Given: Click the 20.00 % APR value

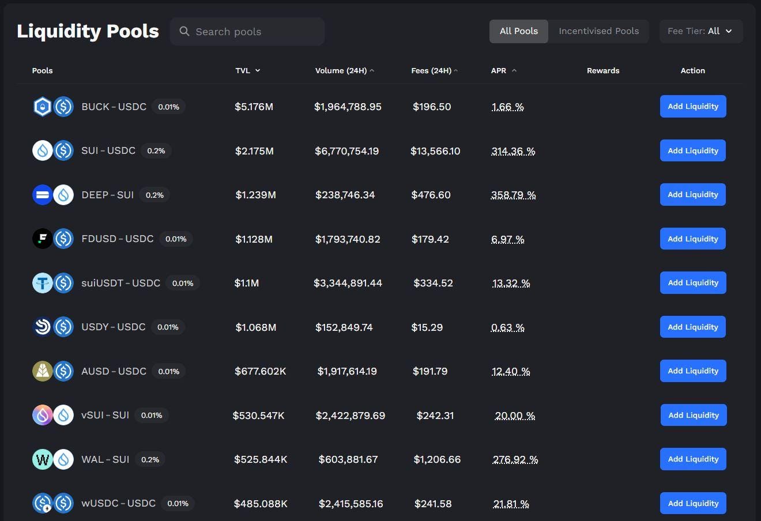Looking at the screenshot, I should pyautogui.click(x=515, y=416).
